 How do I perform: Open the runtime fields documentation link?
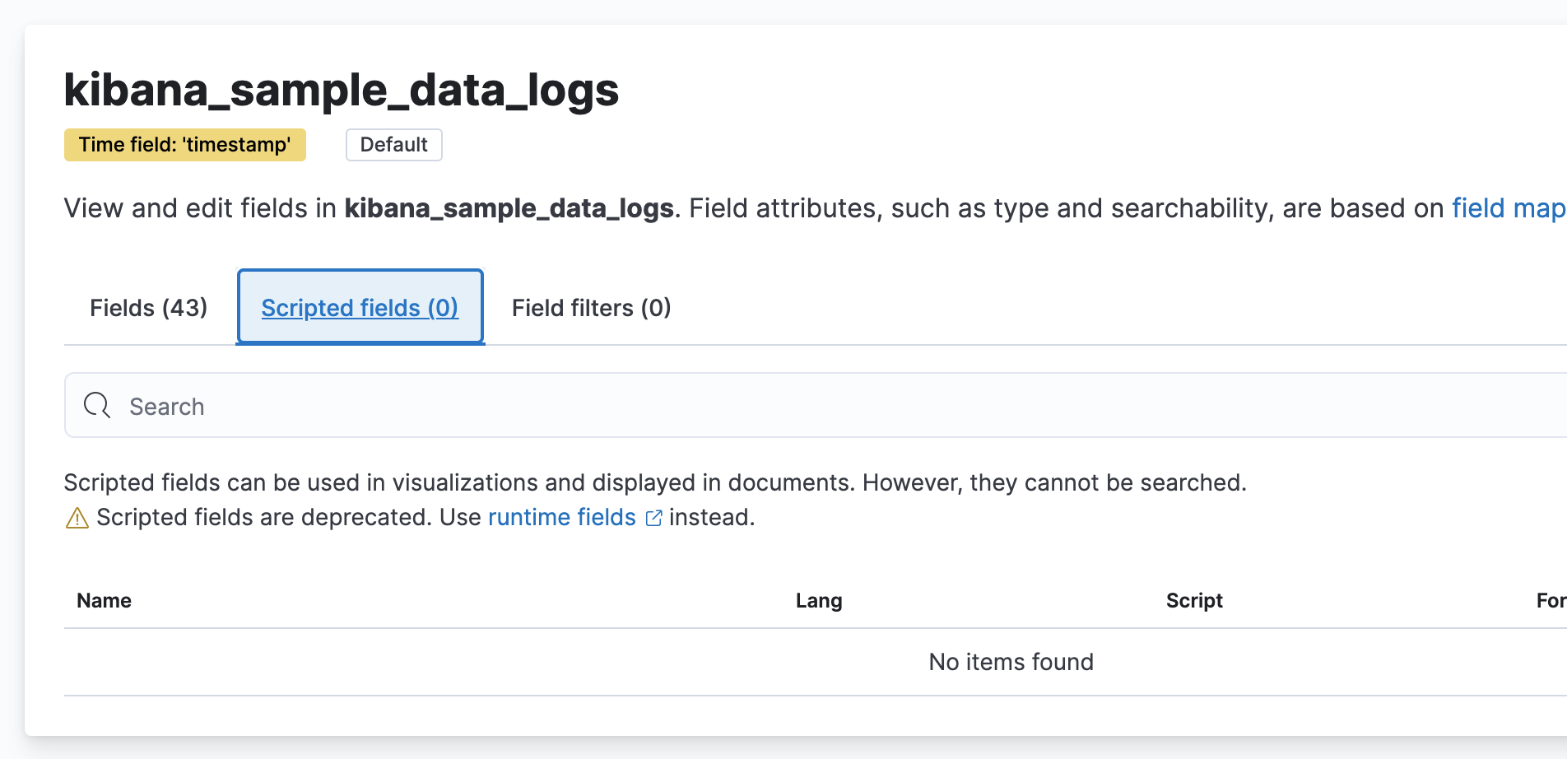pyautogui.click(x=561, y=518)
